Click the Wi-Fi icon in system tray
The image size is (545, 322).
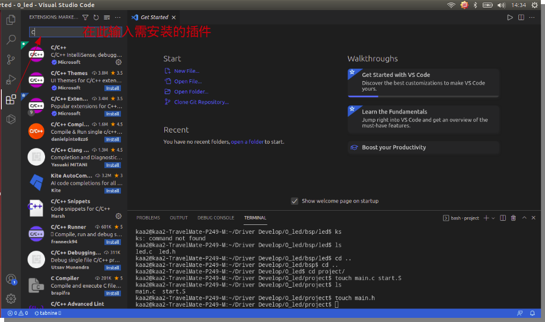click(x=451, y=5)
